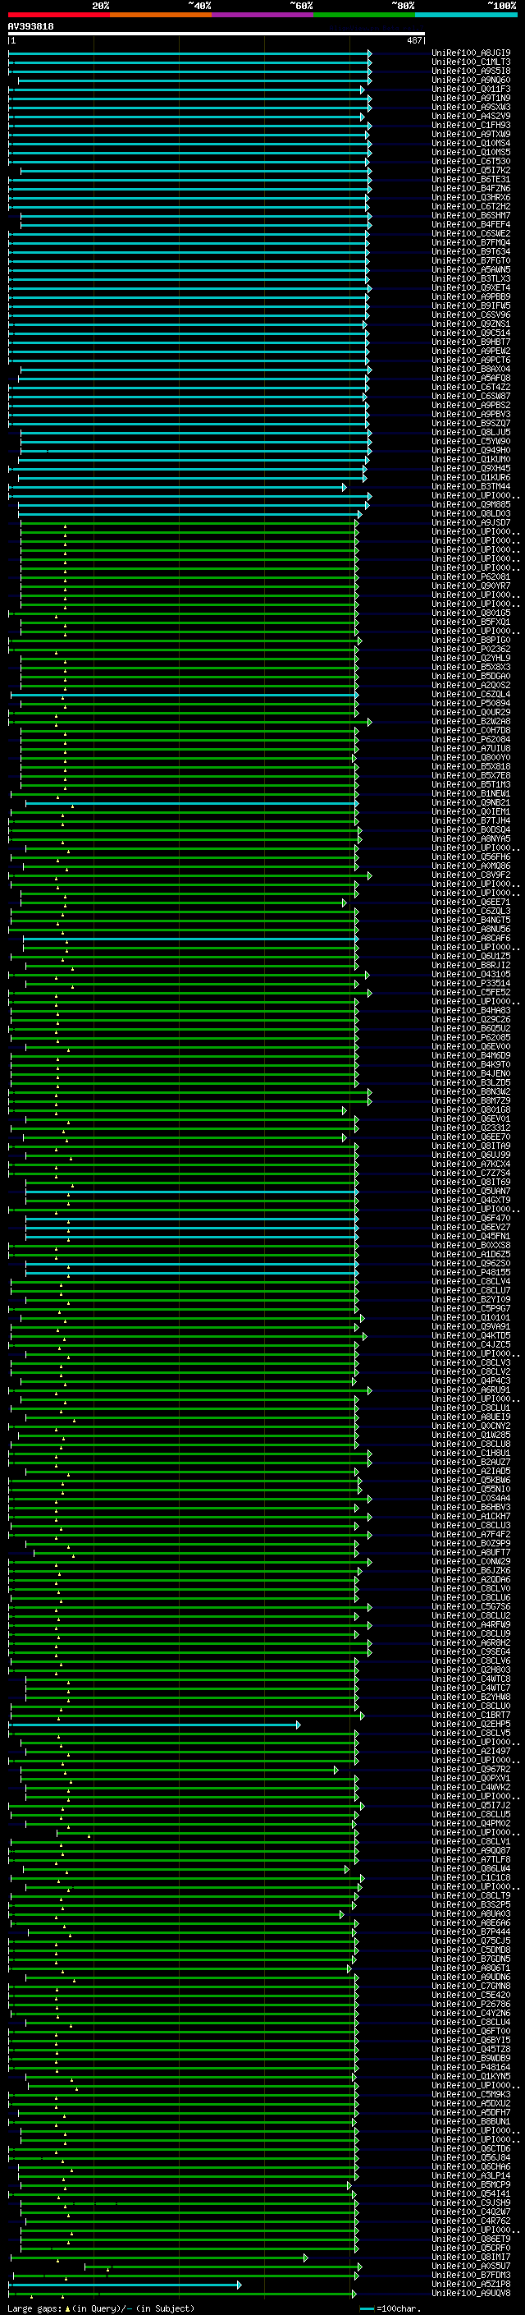The width and height of the screenshot is (525, 2315).
Task: Open hit UniRef100_P48164
Action: [x=471, y=2068]
